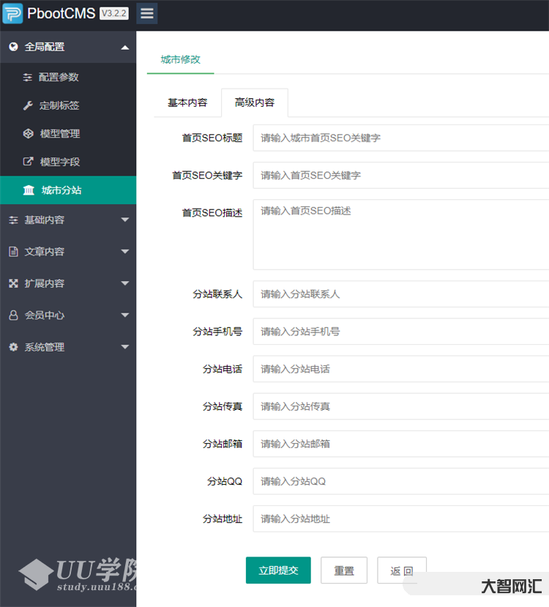Click into the 首页SEO描述 textarea

[400, 234]
